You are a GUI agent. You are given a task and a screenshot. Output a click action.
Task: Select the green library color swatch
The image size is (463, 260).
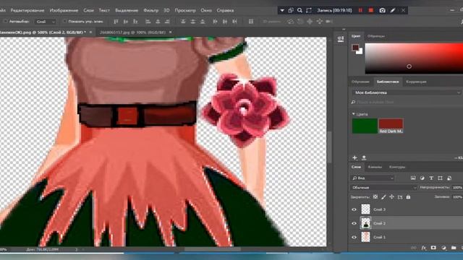[x=365, y=126]
